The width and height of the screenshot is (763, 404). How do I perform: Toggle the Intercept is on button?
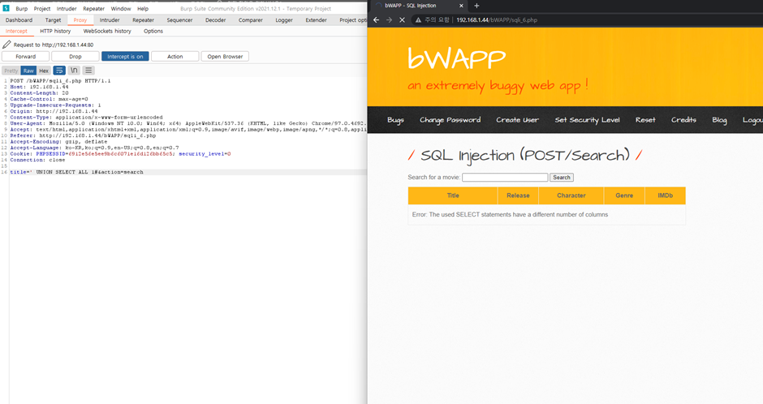click(125, 57)
